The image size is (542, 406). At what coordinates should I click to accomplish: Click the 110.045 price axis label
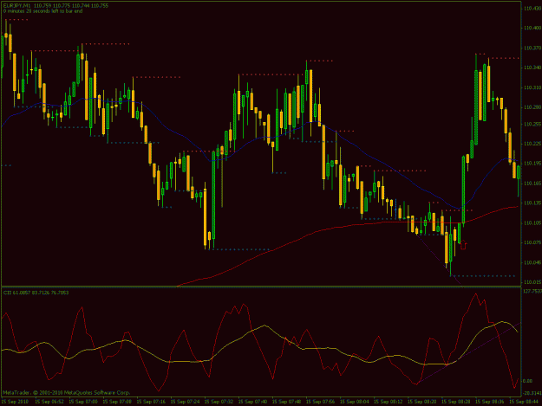(532, 262)
